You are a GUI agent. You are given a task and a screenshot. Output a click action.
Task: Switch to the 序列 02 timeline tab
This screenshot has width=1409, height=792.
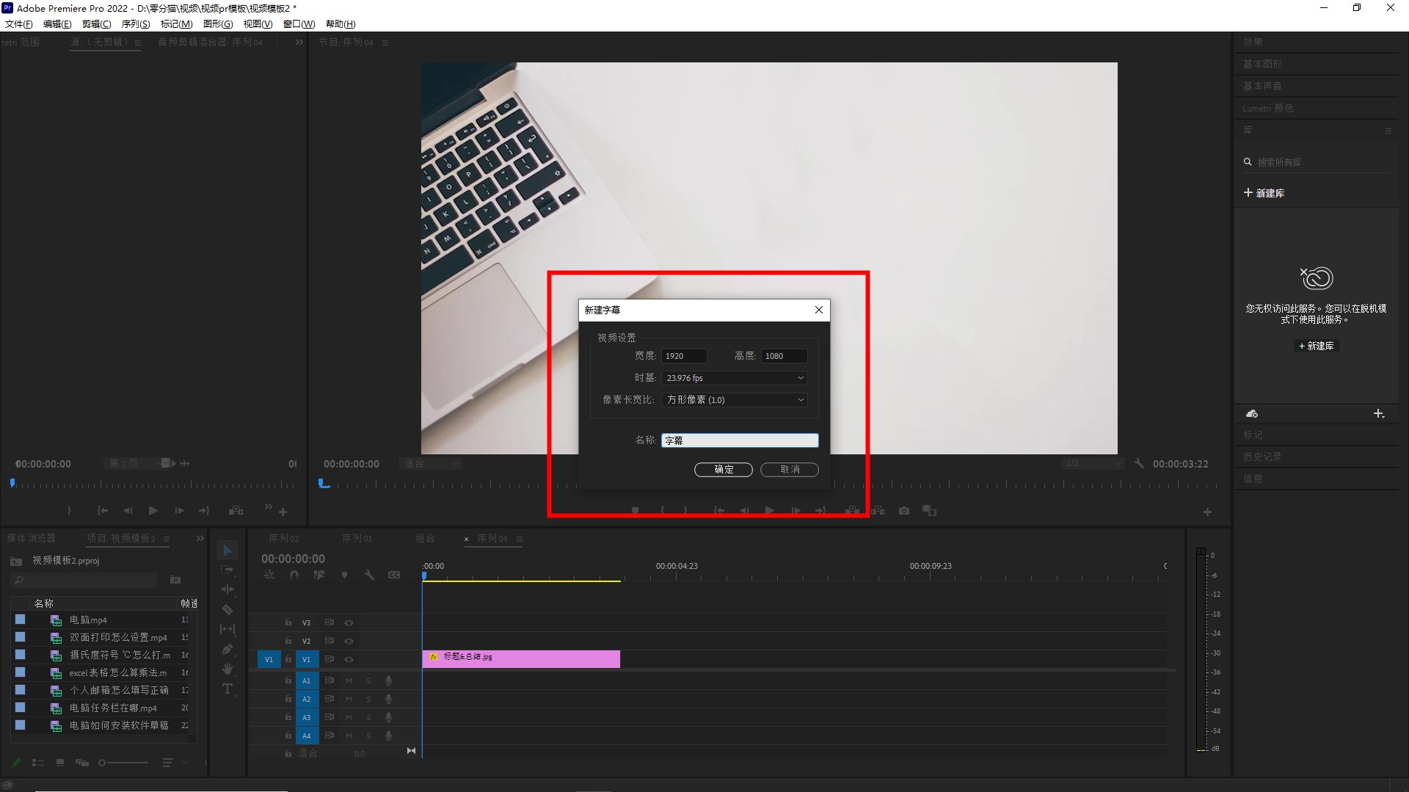click(283, 539)
